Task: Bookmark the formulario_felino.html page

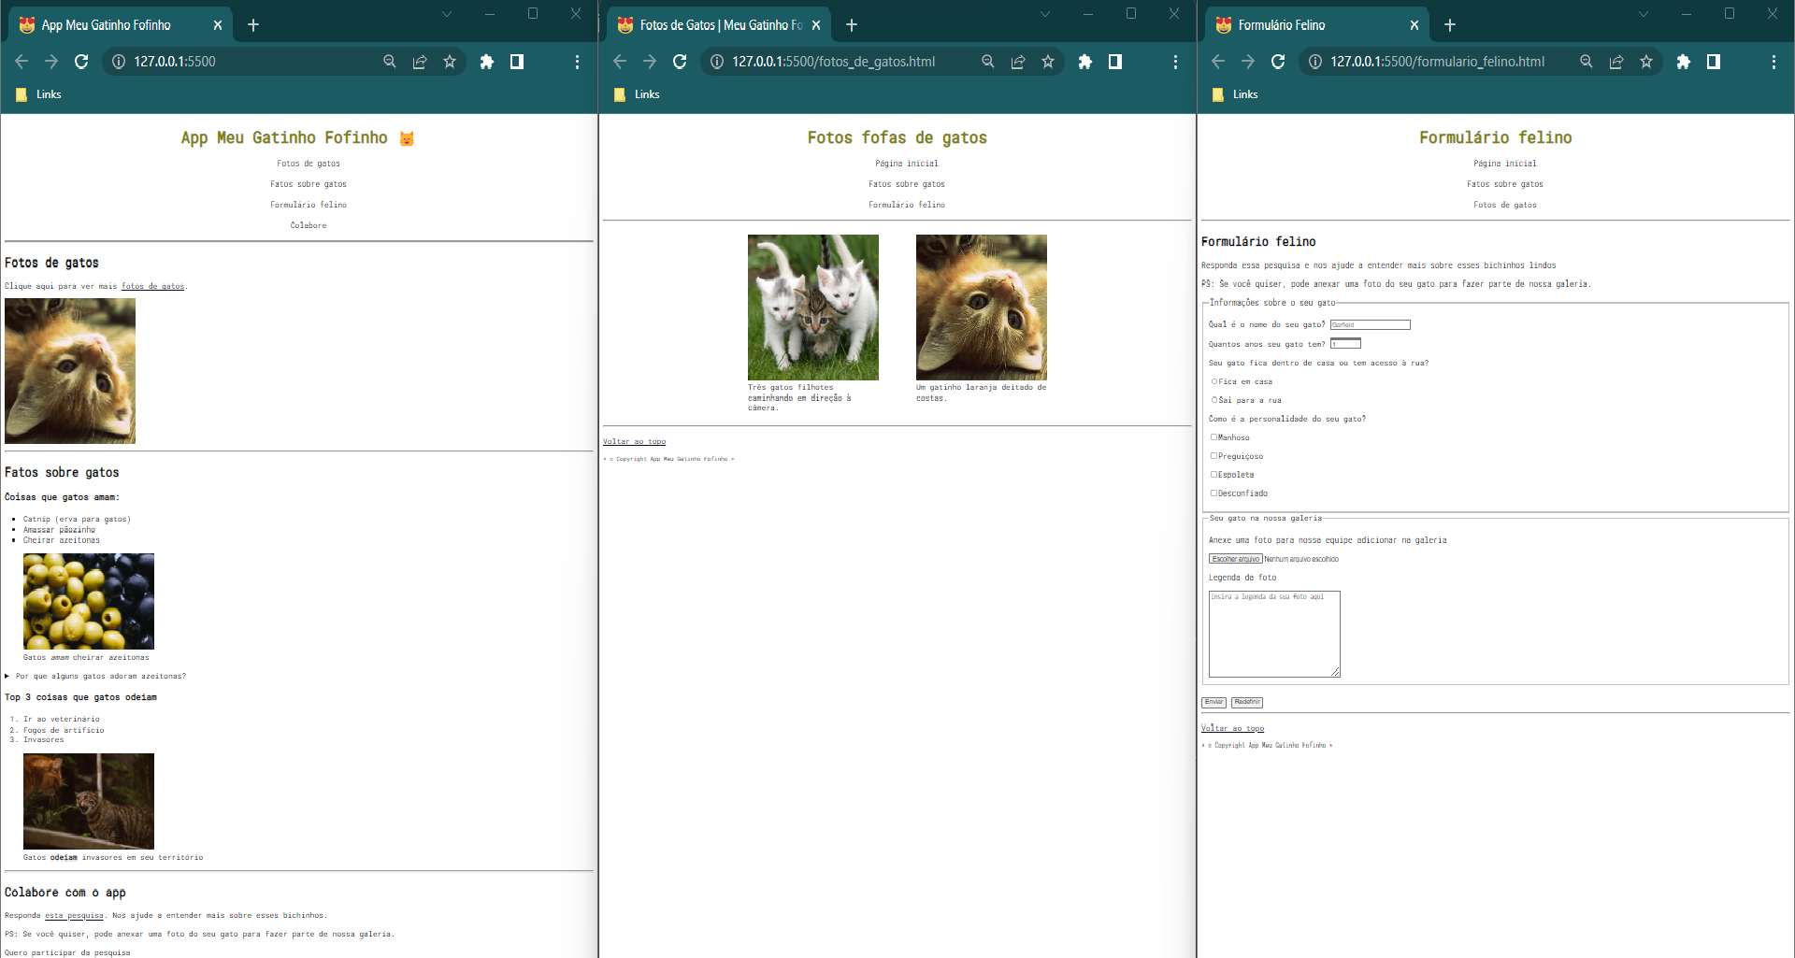Action: [1646, 62]
